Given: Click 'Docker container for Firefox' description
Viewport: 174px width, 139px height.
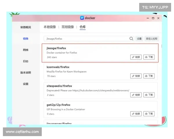Looking at the screenshot, I should (62, 53).
